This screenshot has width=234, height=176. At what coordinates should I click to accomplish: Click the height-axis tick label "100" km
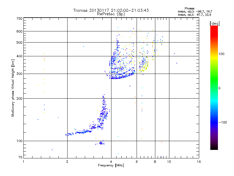19,141
